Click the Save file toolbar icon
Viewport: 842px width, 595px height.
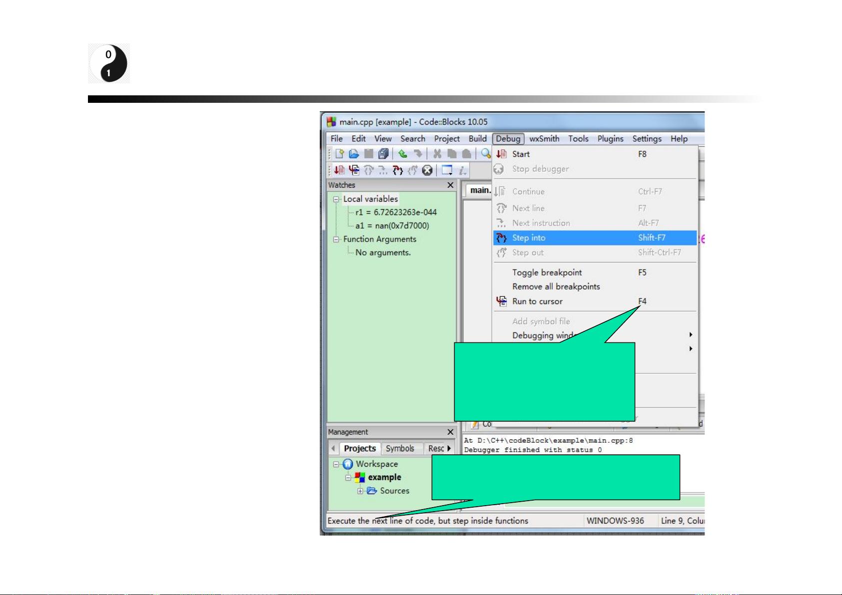tap(369, 154)
